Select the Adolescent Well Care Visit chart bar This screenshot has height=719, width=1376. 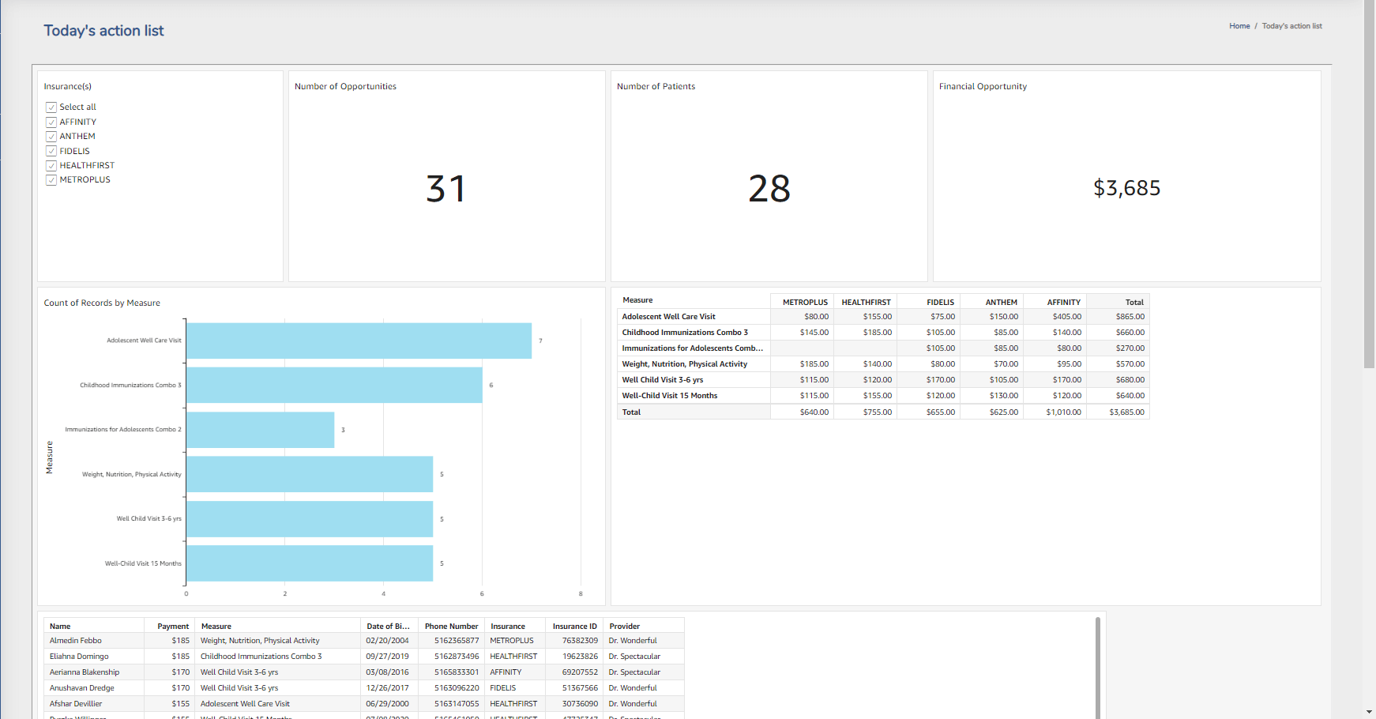[359, 341]
